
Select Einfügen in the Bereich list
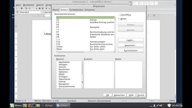[63, 77]
